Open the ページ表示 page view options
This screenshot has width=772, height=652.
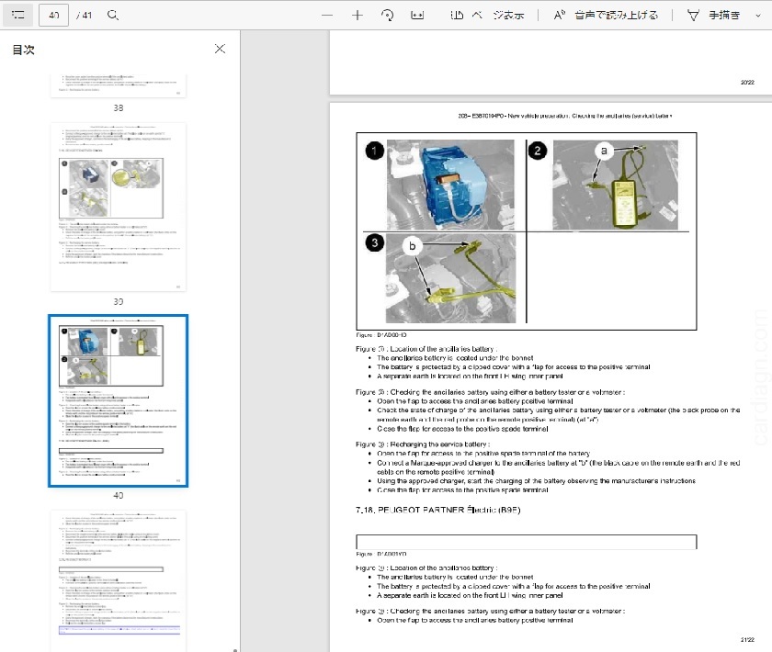(486, 16)
